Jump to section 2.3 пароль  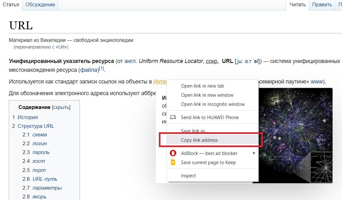click(41, 152)
